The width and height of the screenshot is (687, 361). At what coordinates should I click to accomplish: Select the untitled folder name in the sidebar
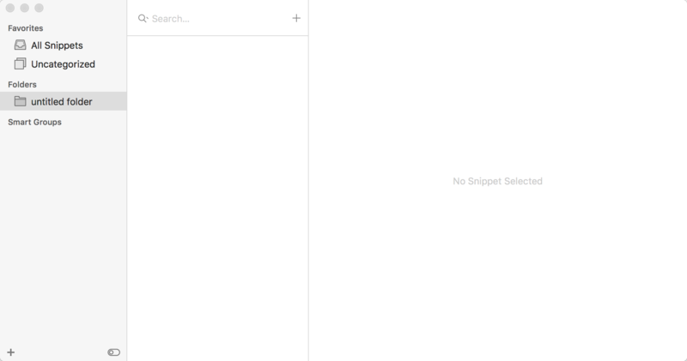point(62,102)
